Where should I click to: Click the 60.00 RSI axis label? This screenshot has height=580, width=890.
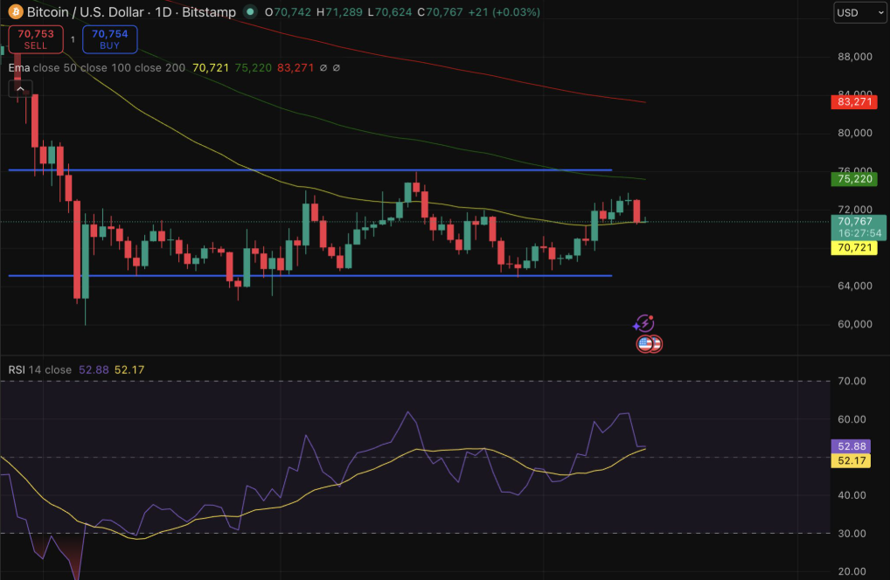852,419
